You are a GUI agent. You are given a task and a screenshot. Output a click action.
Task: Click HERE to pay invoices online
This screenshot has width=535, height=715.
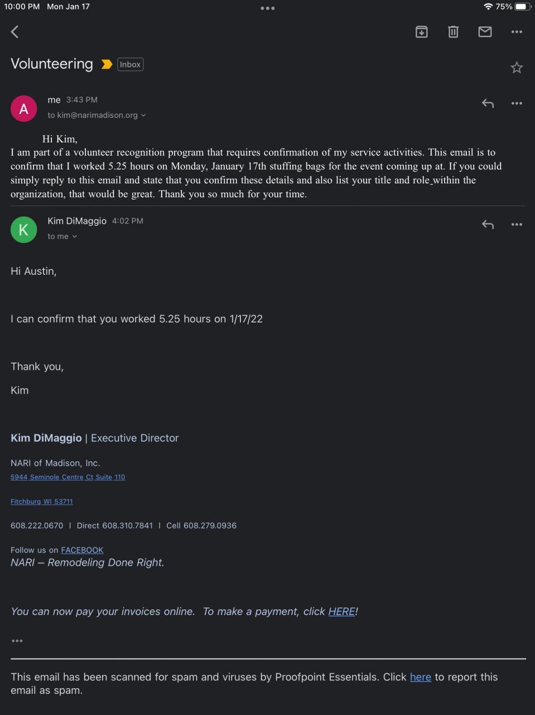341,612
